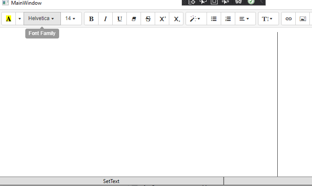312x186 pixels.
Task: Click the blank button beside SetText
Action: pyautogui.click(x=268, y=181)
